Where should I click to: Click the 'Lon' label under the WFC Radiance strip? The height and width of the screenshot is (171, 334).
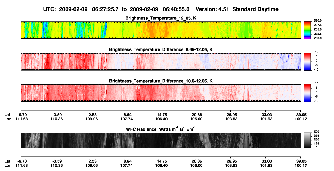pyautogui.click(x=8, y=165)
